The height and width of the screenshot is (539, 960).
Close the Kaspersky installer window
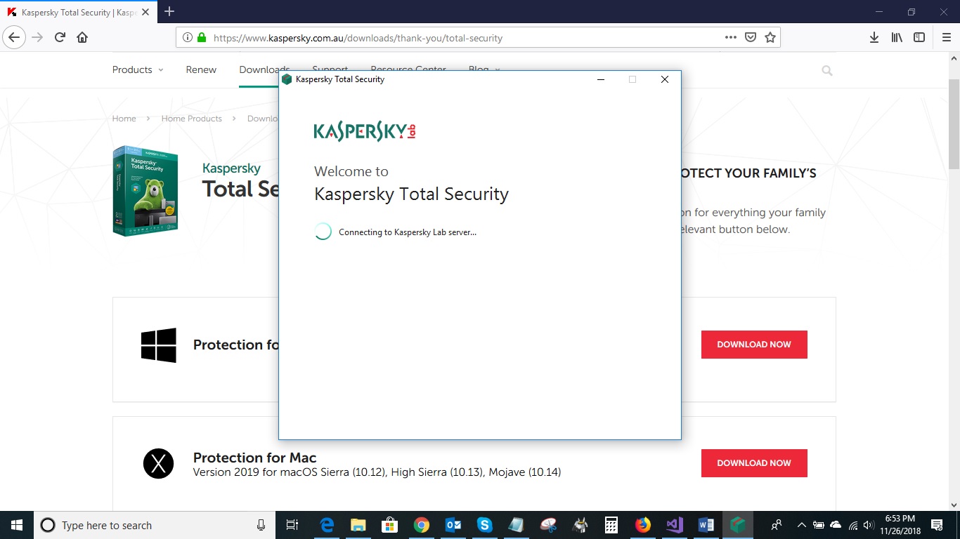pyautogui.click(x=664, y=79)
